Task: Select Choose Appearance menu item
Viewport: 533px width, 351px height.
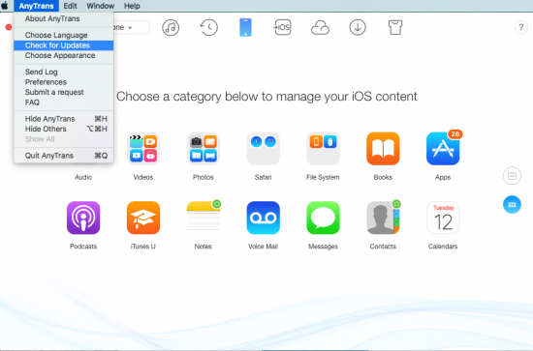Action: [64, 55]
